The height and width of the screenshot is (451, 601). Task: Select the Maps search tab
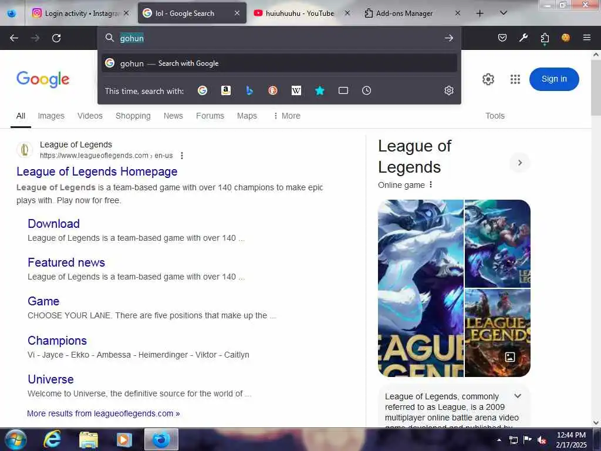[247, 116]
